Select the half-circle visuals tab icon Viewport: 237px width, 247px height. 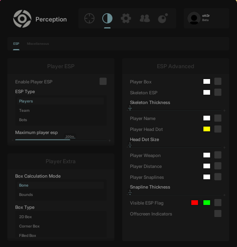pos(107,18)
